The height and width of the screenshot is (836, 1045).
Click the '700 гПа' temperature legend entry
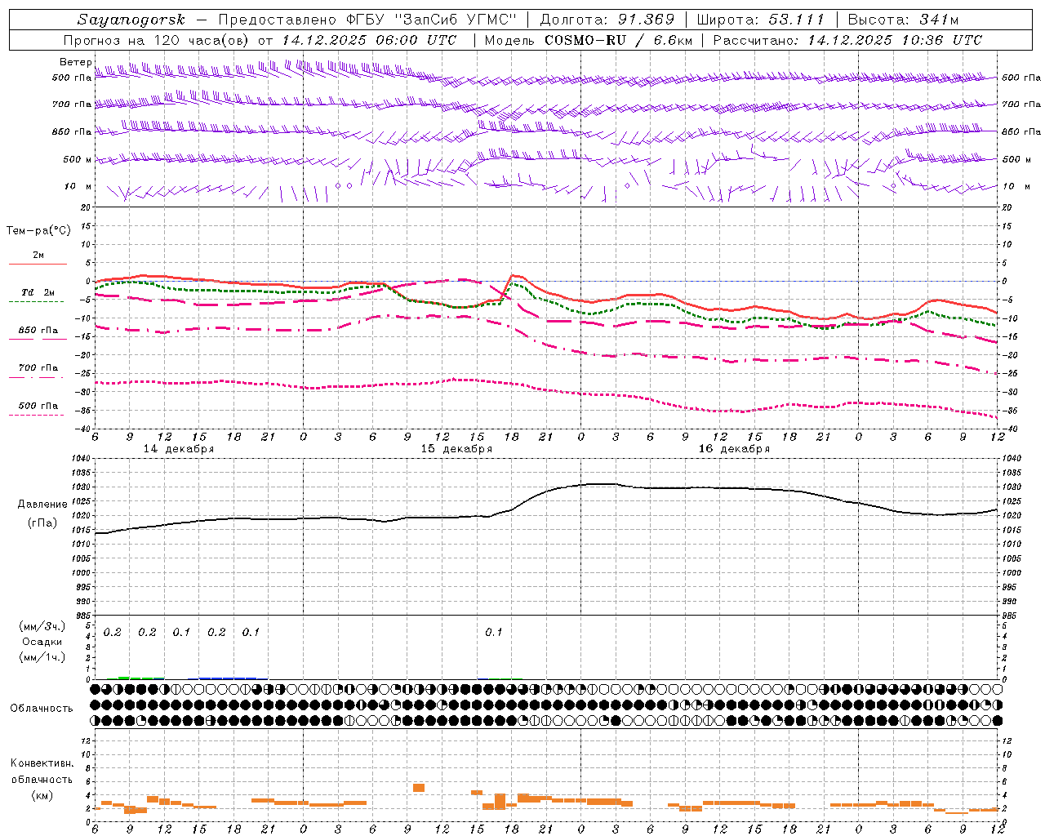pyautogui.click(x=38, y=368)
